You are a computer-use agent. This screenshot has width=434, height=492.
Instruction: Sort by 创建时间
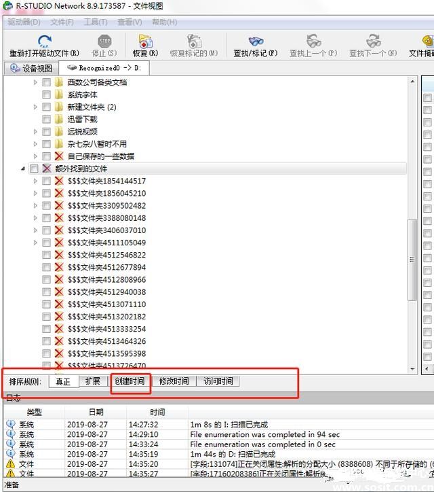[x=130, y=381]
